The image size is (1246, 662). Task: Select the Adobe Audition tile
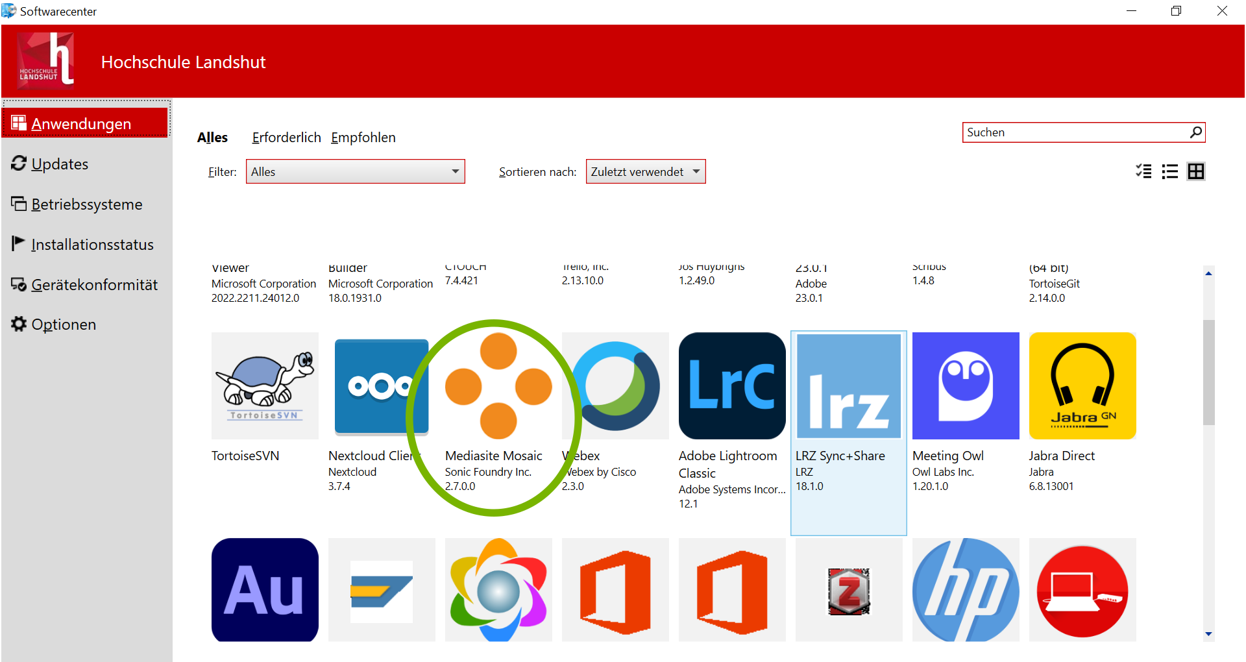click(x=264, y=589)
